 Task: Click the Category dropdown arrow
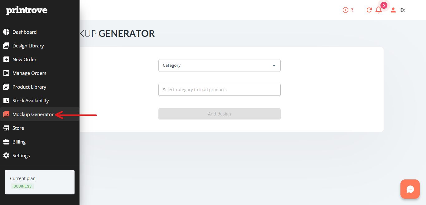[x=274, y=66]
